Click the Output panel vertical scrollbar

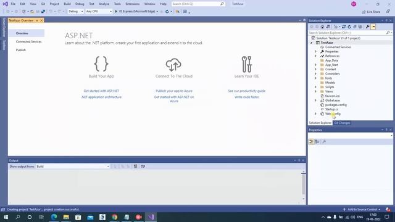(304, 186)
